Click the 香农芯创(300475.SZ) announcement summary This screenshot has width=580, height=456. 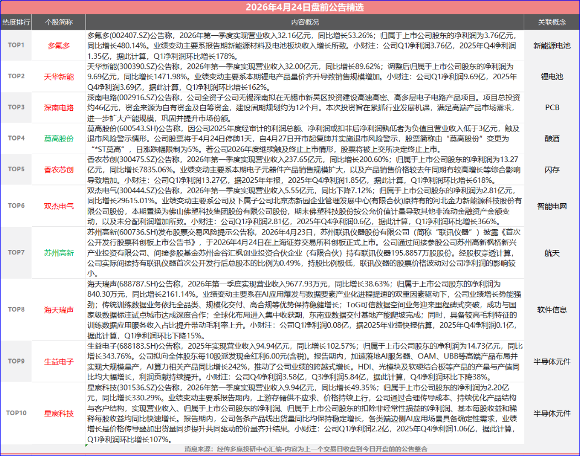[x=305, y=170]
